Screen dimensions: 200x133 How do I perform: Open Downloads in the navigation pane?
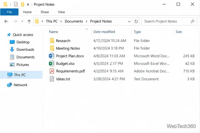(25, 50)
